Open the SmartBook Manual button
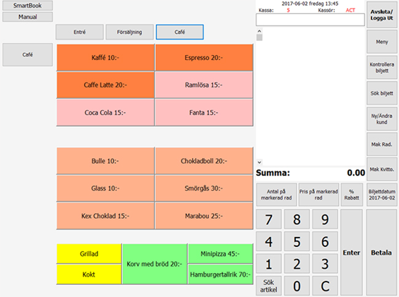The width and height of the screenshot is (399, 297). 28,17
